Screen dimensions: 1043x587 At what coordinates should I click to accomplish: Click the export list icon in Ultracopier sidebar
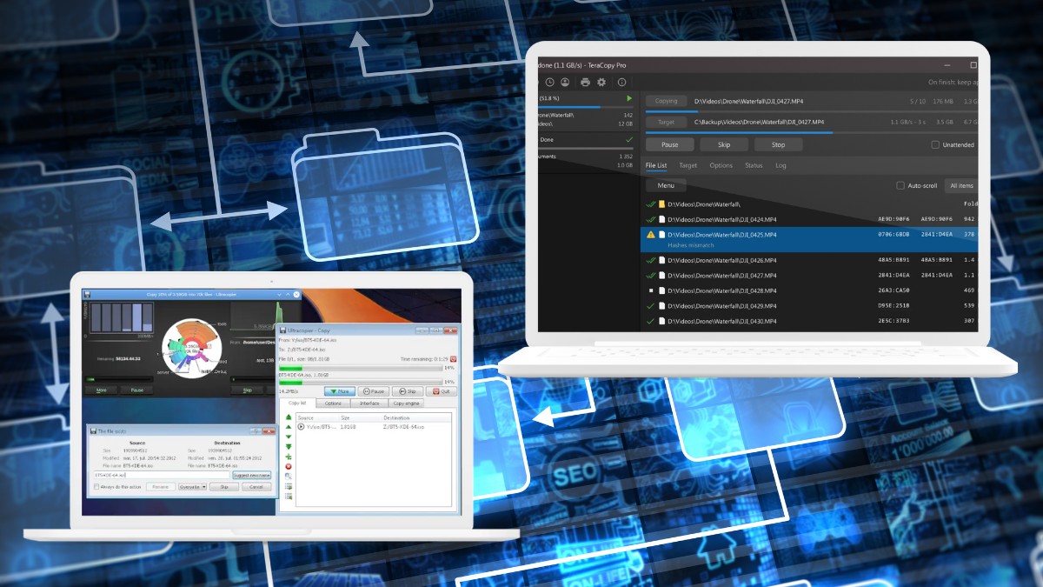(x=289, y=486)
